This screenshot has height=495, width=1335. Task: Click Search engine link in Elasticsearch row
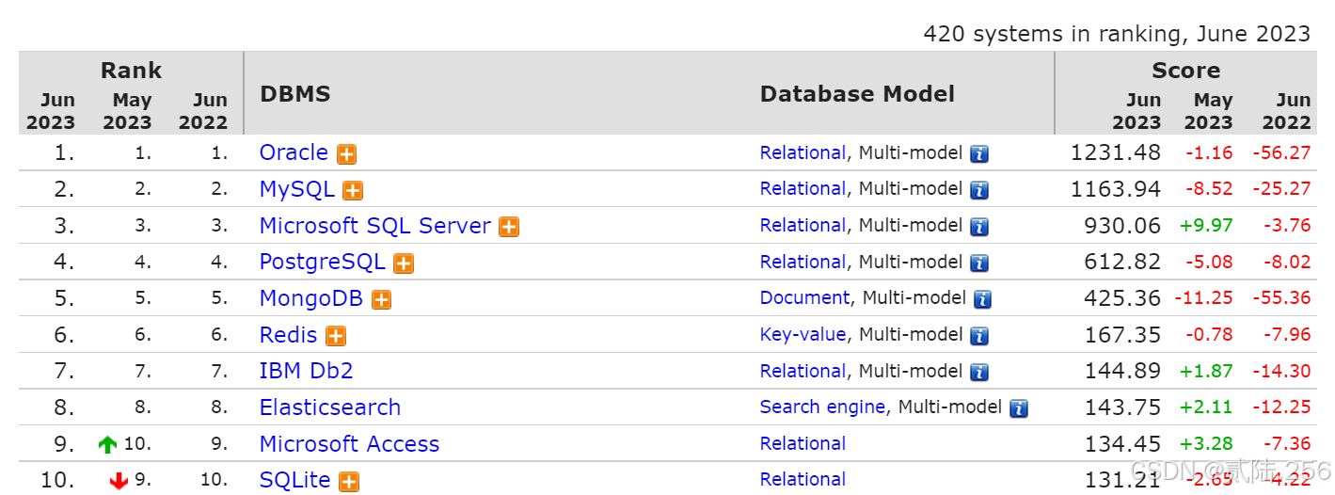point(822,407)
